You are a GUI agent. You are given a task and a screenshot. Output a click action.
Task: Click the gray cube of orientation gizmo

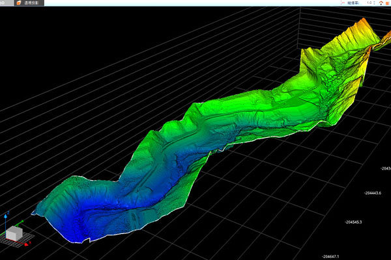(13, 233)
